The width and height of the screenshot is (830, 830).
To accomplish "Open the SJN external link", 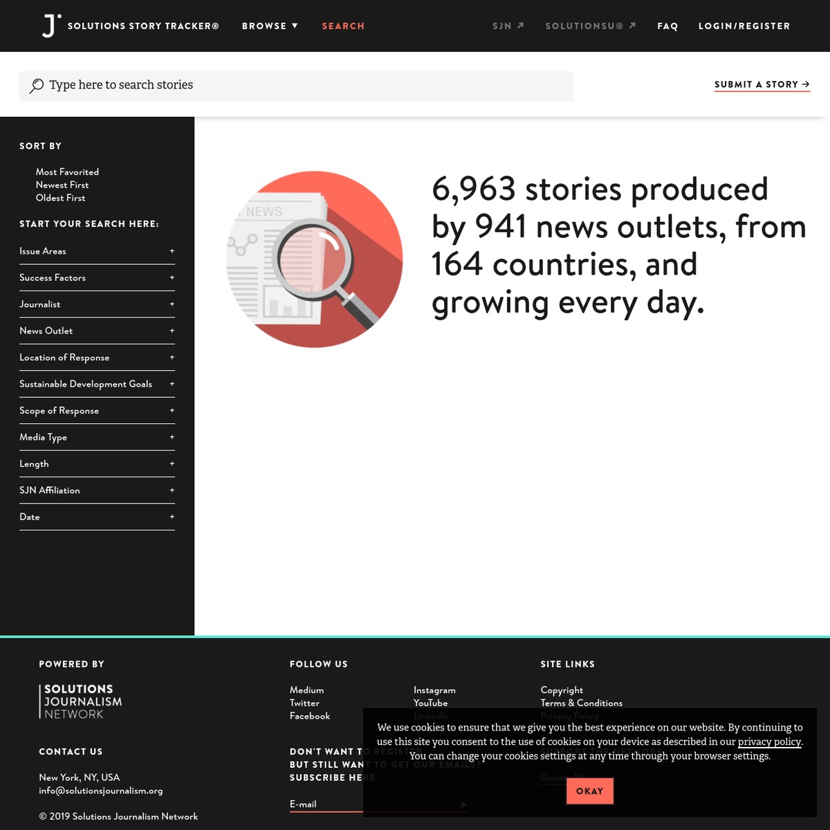I will coord(508,26).
